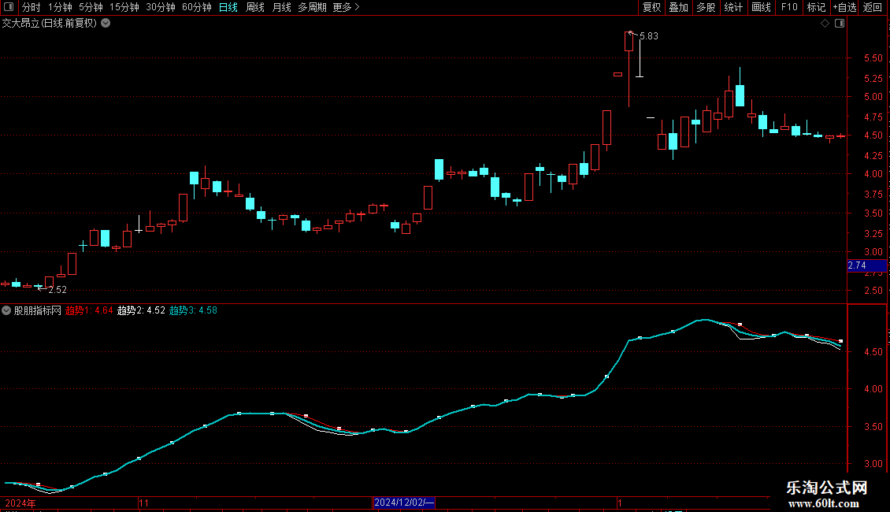Select the 日线 daily chart tab
The image size is (890, 512).
pos(228,7)
